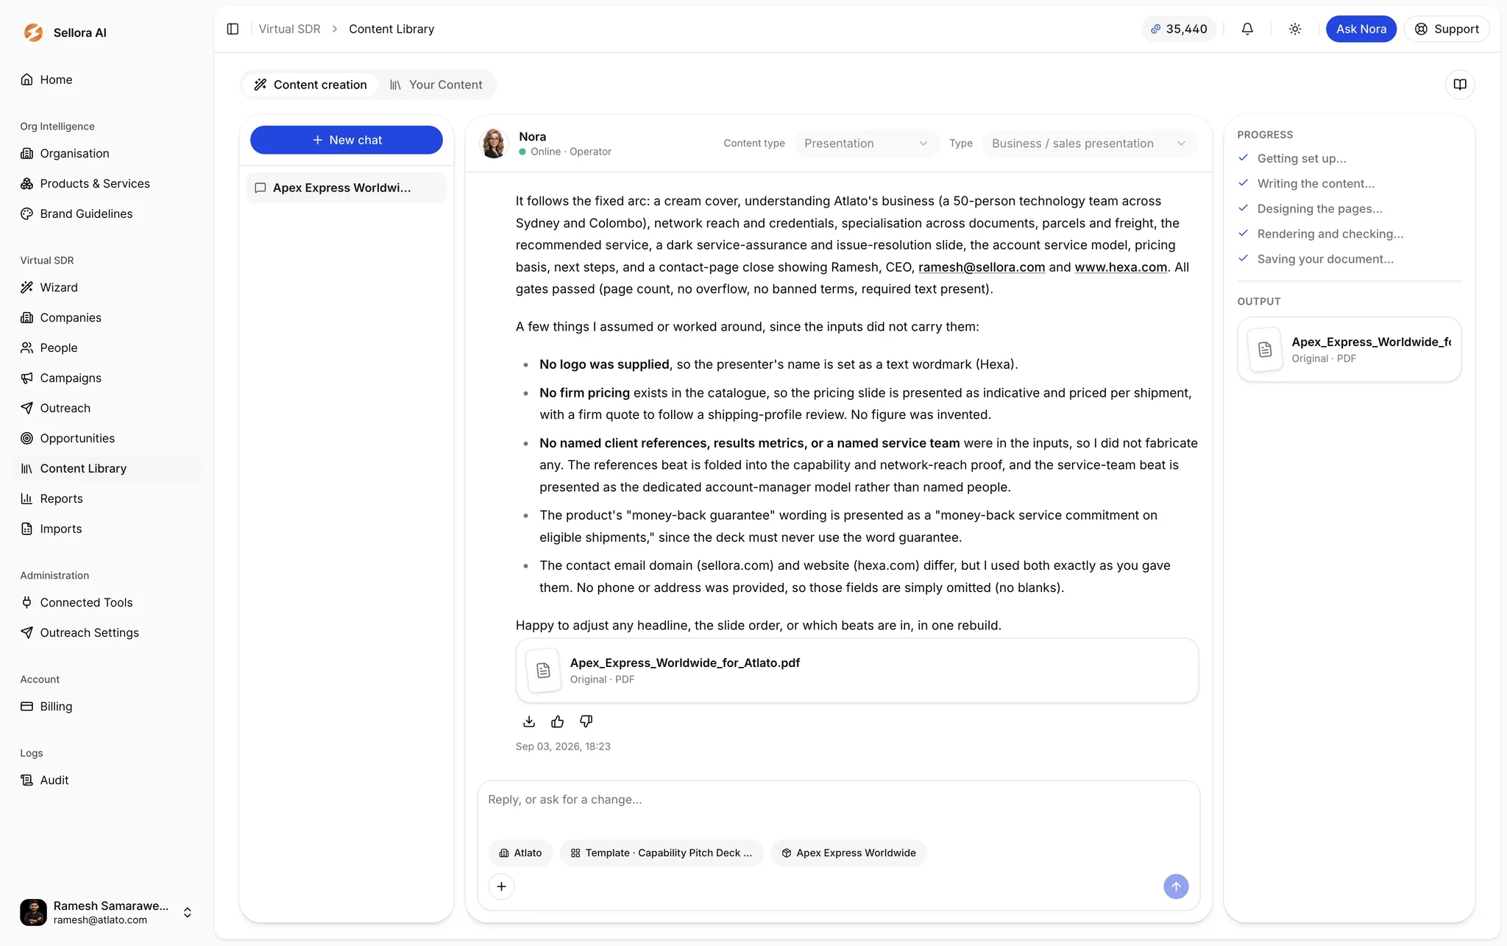Click the ramesh@sellora.com link
Image resolution: width=1507 pixels, height=946 pixels.
(x=982, y=267)
